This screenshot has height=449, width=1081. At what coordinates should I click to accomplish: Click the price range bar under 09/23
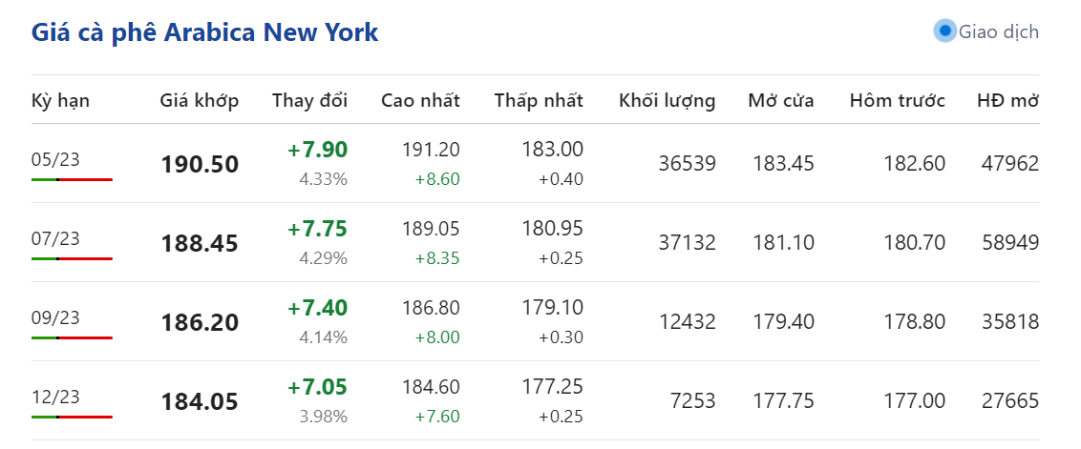click(x=72, y=337)
